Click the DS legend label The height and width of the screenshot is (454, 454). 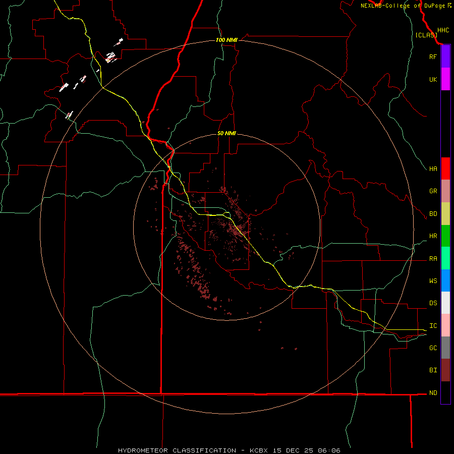(x=433, y=303)
